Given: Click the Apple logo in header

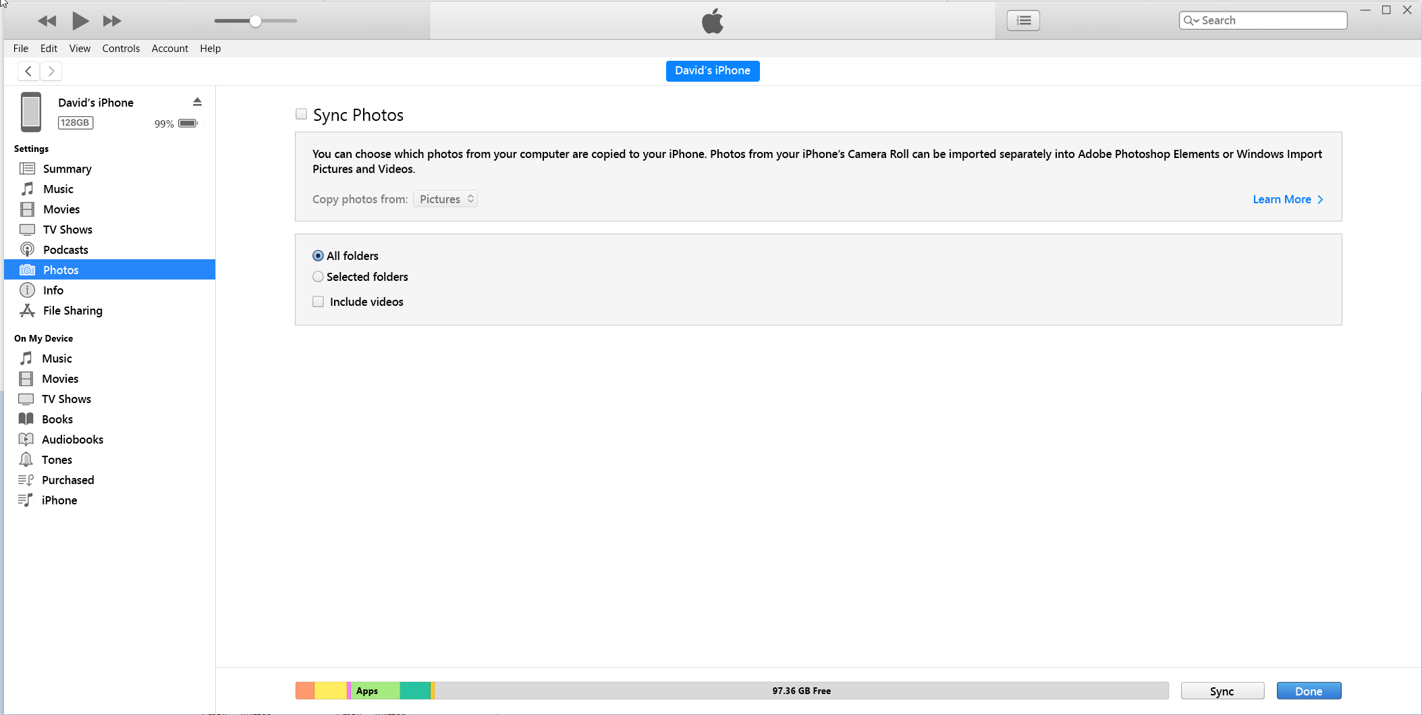Looking at the screenshot, I should [x=713, y=21].
